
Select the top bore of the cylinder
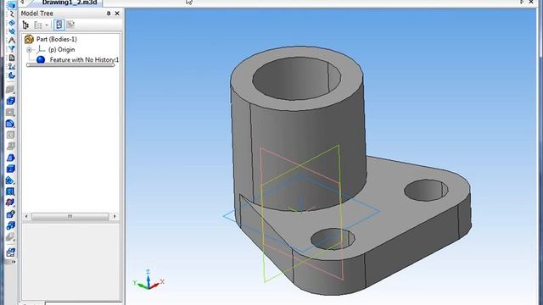(296, 79)
